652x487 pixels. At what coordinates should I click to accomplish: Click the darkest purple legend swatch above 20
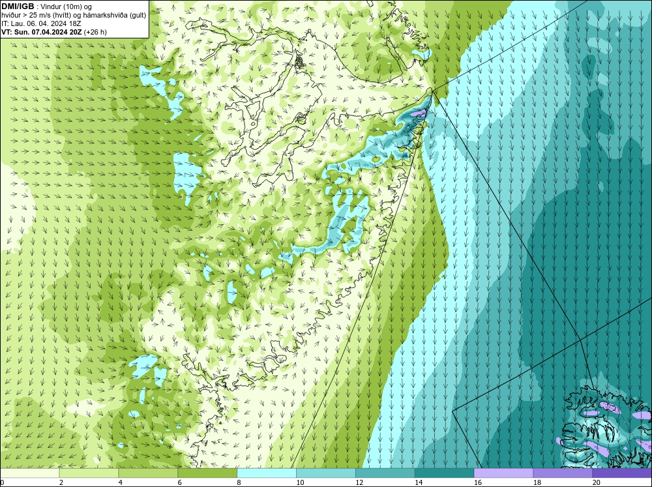[x=622, y=473]
